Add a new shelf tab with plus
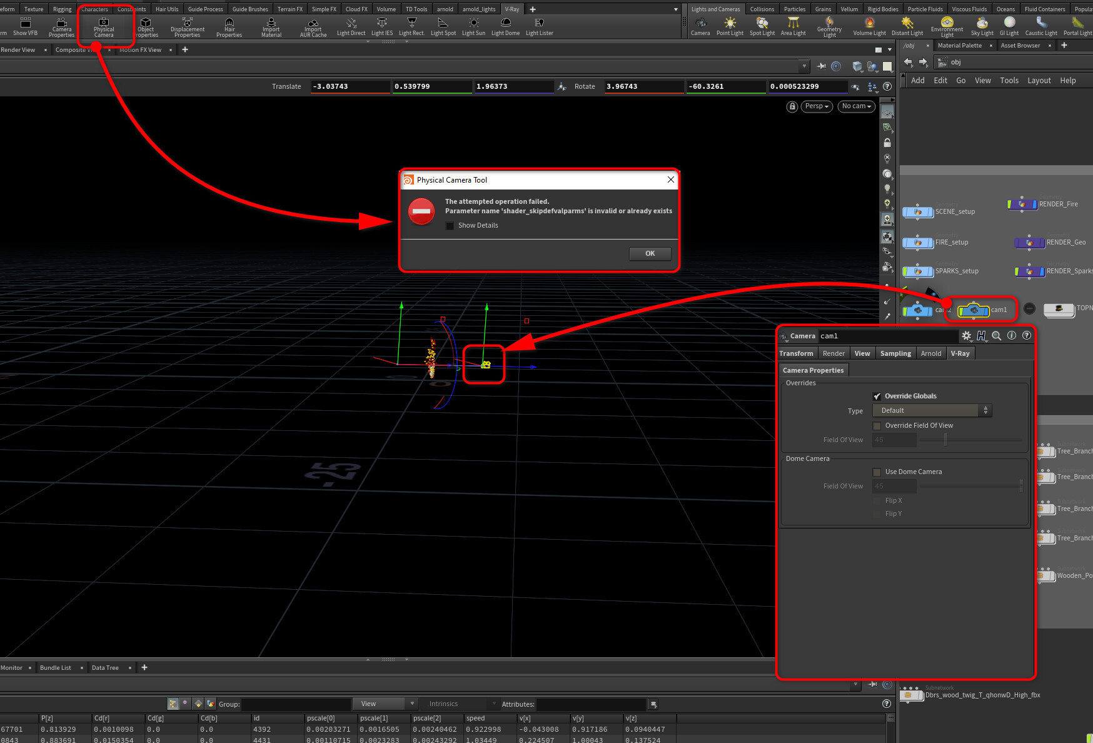Image resolution: width=1093 pixels, height=743 pixels. tap(533, 9)
